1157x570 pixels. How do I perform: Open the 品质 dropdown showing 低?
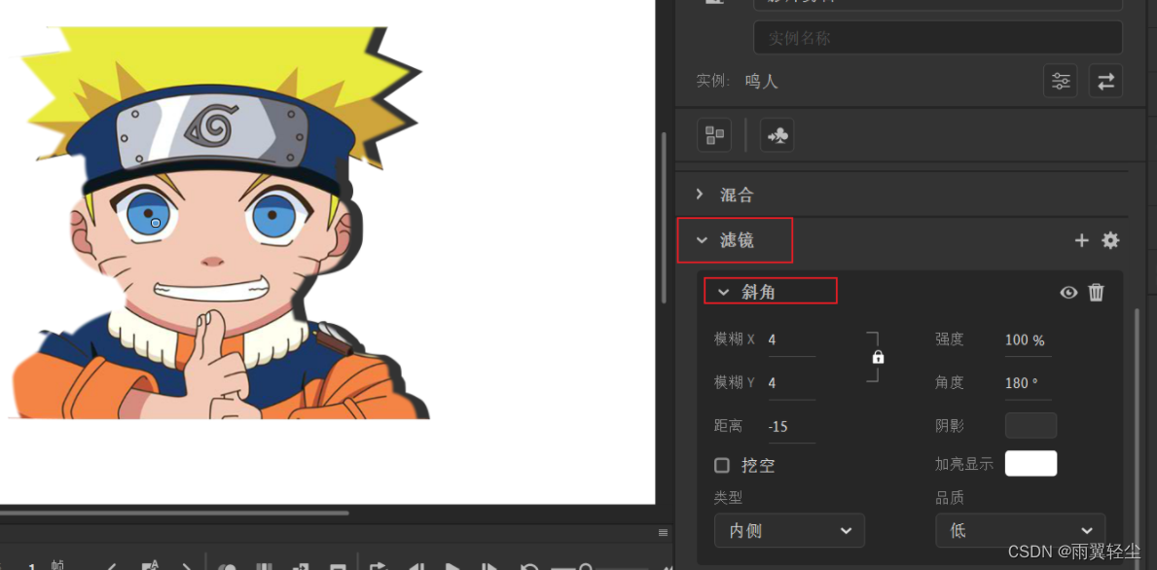[x=1021, y=530]
